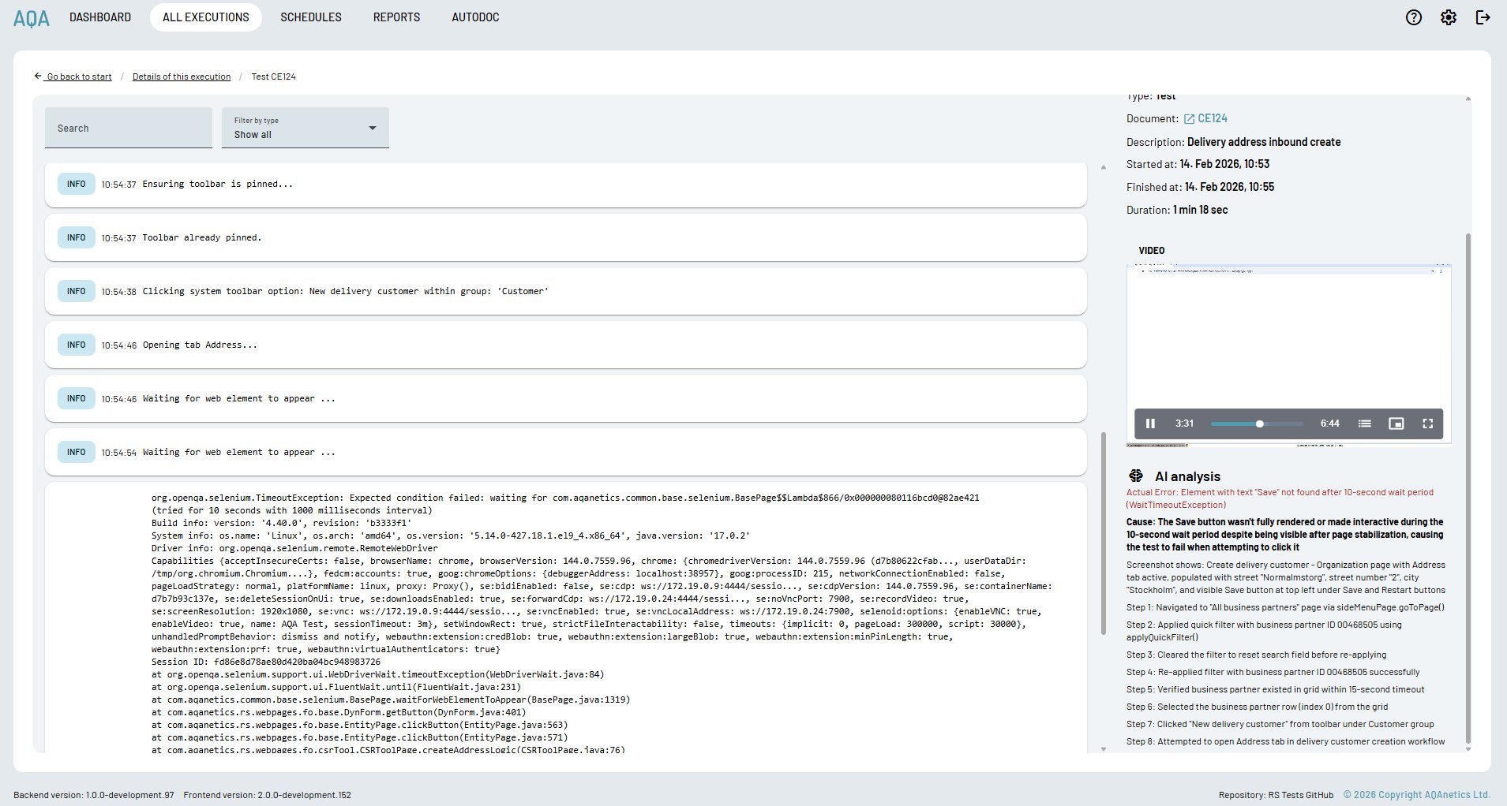Image resolution: width=1507 pixels, height=806 pixels.
Task: Toggle picture-in-picture on the video
Action: 1396,424
